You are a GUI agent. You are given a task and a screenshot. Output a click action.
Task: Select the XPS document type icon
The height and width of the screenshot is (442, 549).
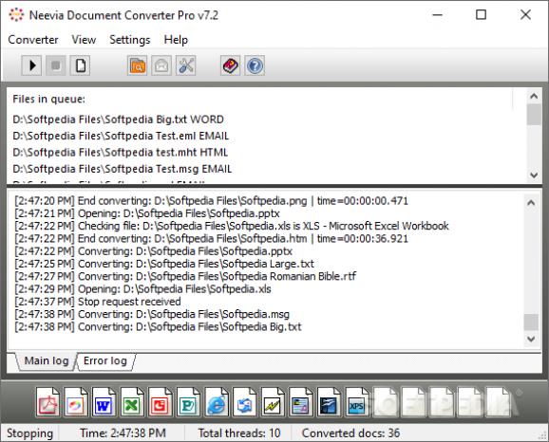coord(357,402)
